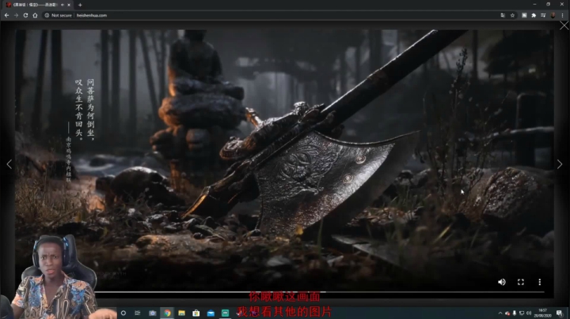Enter video fullscreen mode

coord(521,282)
